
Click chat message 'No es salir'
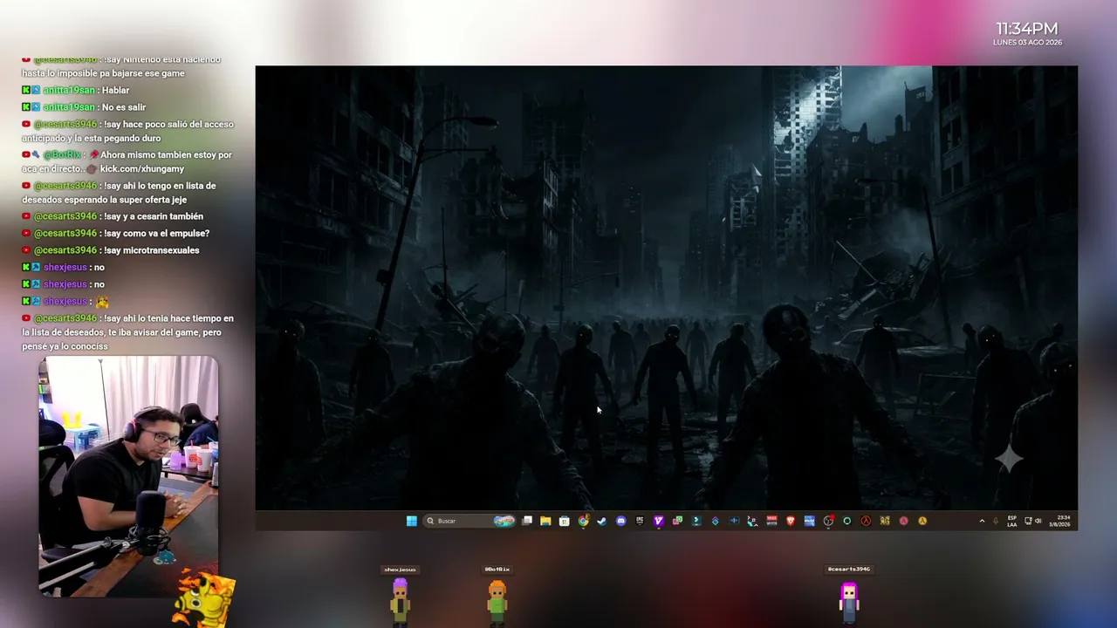(x=123, y=107)
